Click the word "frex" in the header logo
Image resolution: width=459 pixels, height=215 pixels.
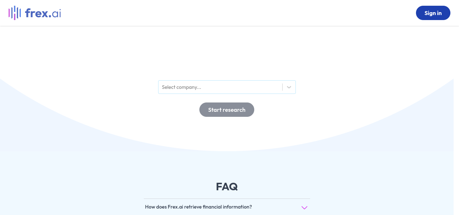point(36,13)
